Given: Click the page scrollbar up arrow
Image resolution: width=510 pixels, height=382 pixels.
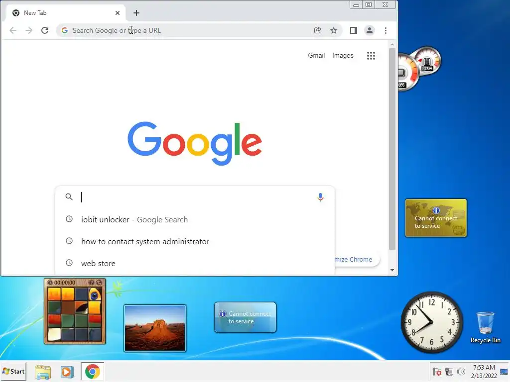Looking at the screenshot, I should [392, 44].
